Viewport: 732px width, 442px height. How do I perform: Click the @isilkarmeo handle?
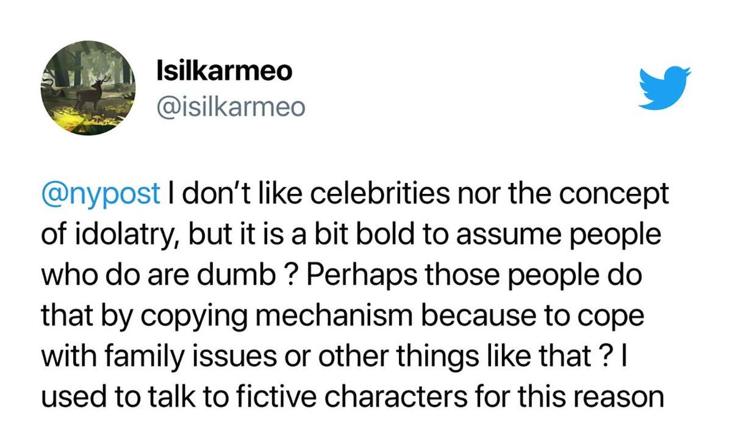pos(230,107)
